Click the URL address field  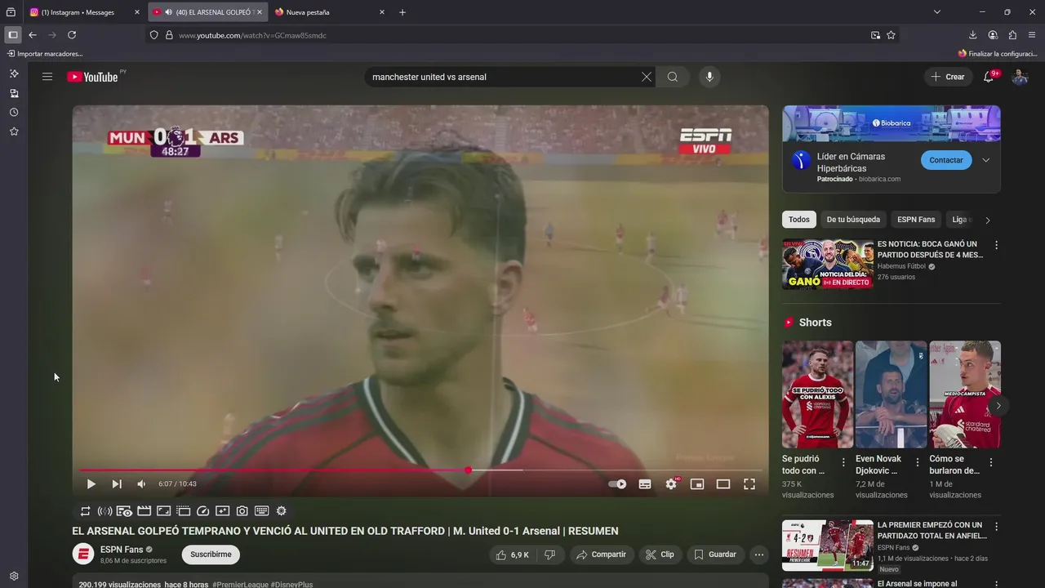[x=521, y=35]
